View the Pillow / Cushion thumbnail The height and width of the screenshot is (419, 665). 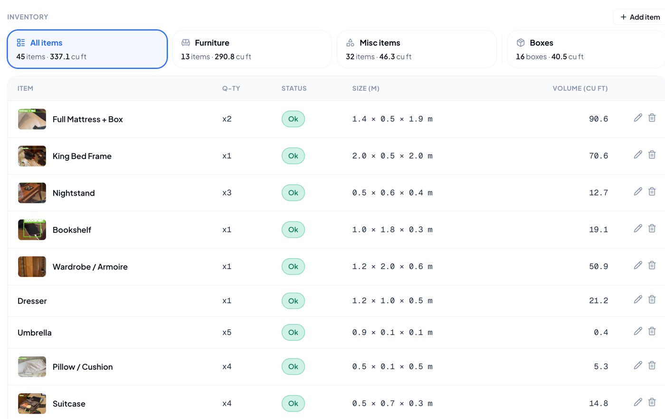coord(32,367)
